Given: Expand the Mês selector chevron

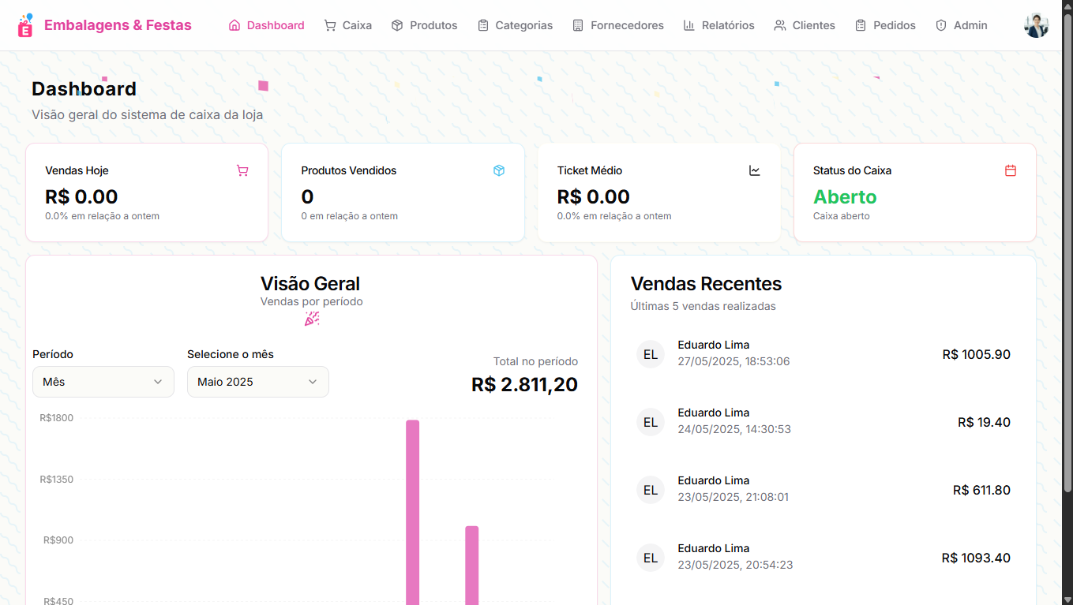Looking at the screenshot, I should tap(158, 381).
